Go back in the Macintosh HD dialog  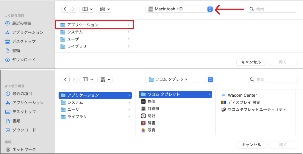pyautogui.click(x=65, y=9)
